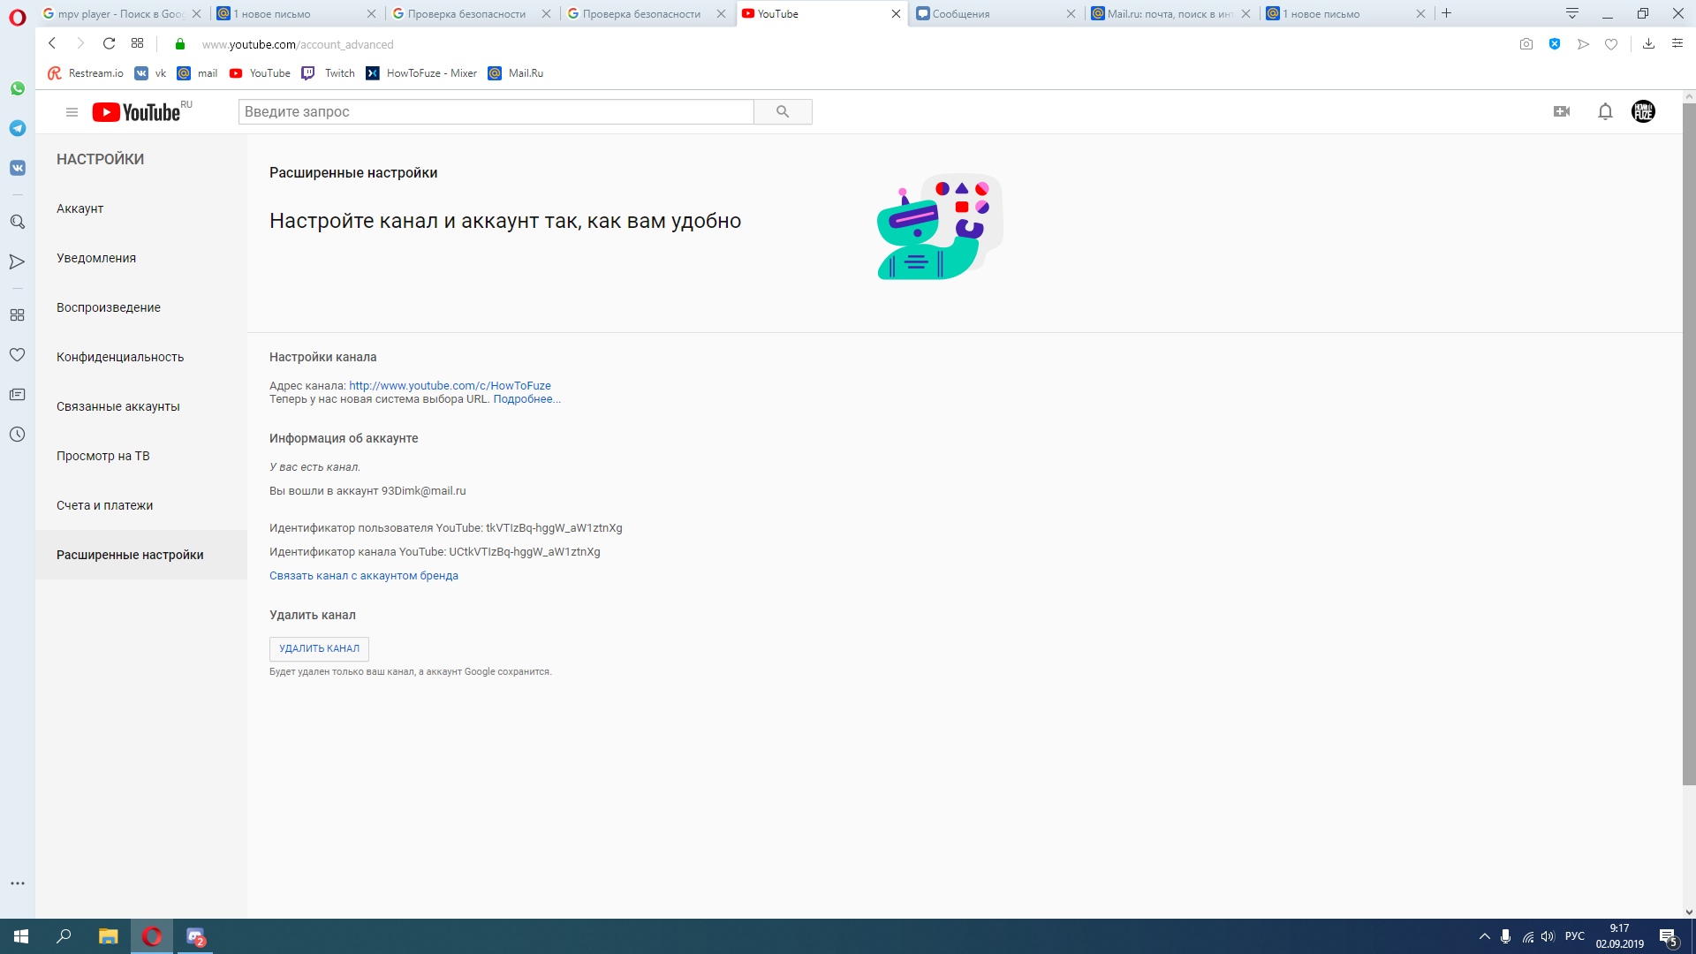Click the УДАЛИТЬ КАНАЛ button
Viewport: 1696px width, 954px height.
(x=319, y=647)
